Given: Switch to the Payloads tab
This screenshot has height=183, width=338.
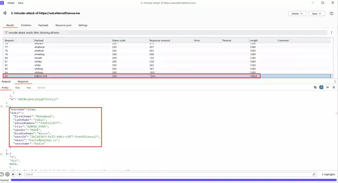Looking at the screenshot, I should (x=43, y=25).
